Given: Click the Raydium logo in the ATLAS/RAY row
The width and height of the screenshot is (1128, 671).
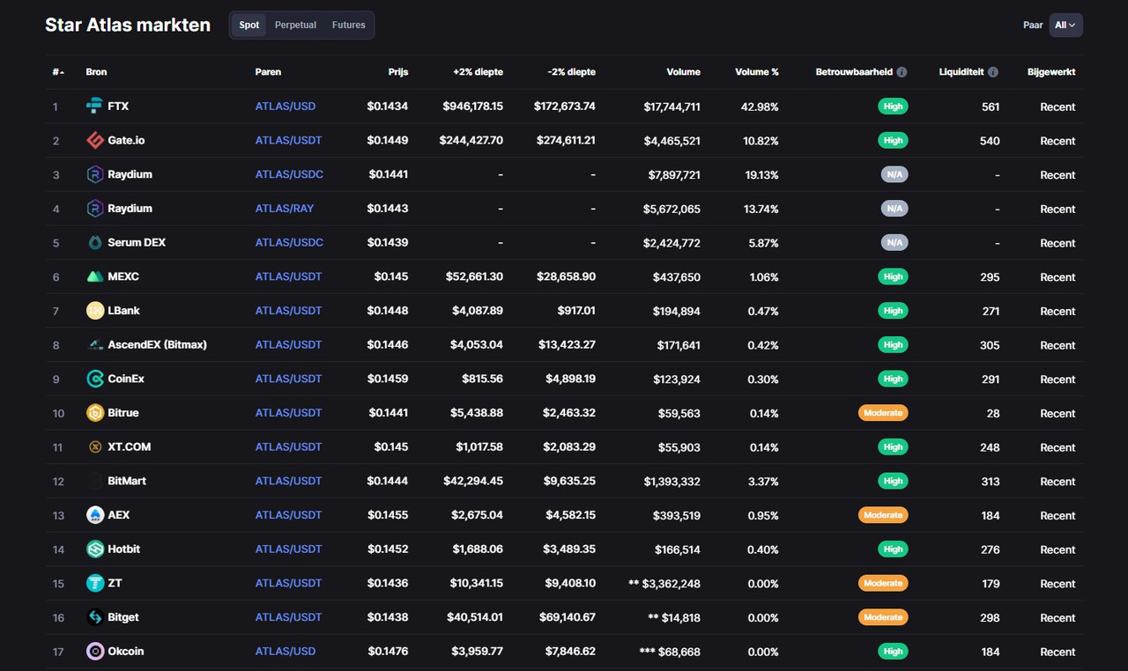Looking at the screenshot, I should pyautogui.click(x=94, y=209).
